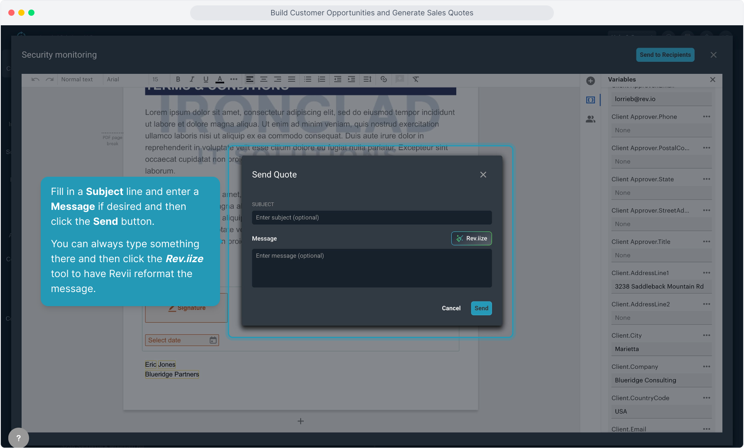Open the Arial font dropdown
Image resolution: width=744 pixels, height=448 pixels.
coord(113,79)
